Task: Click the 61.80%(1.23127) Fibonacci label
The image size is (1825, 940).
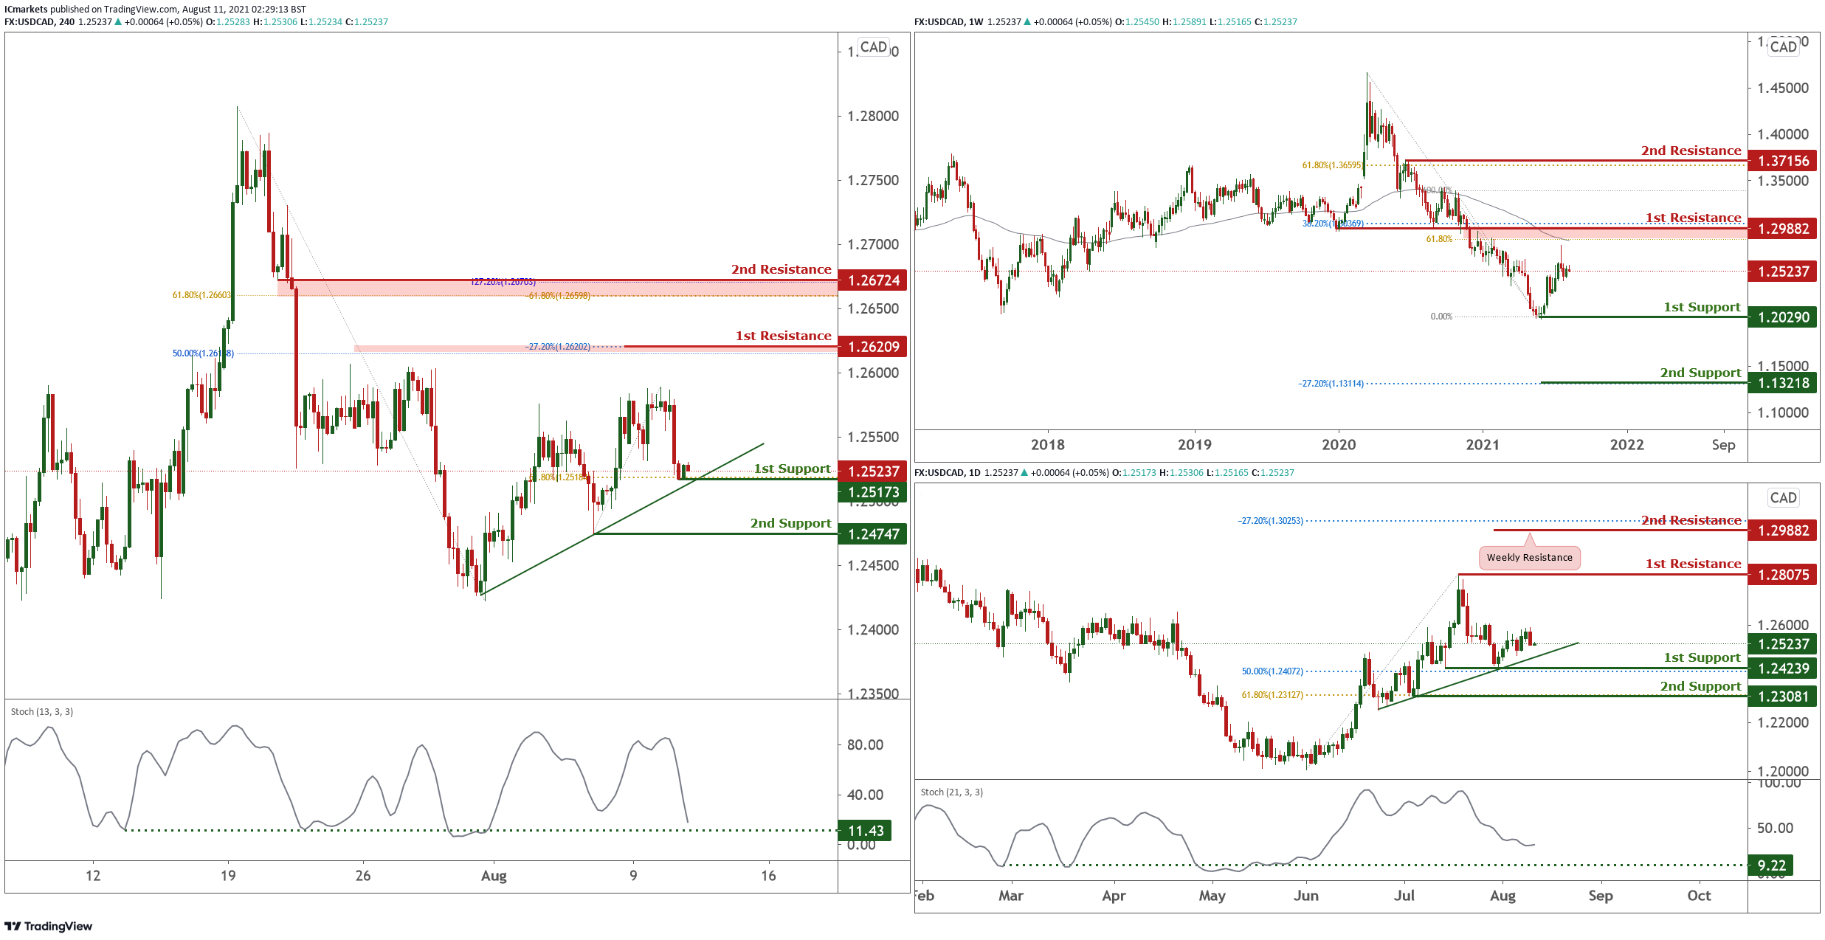Action: [x=1272, y=695]
